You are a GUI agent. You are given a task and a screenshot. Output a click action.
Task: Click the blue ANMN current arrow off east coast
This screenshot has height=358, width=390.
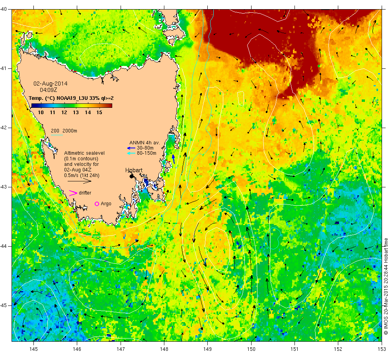click(174, 159)
